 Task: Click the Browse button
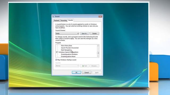pos(95,66)
